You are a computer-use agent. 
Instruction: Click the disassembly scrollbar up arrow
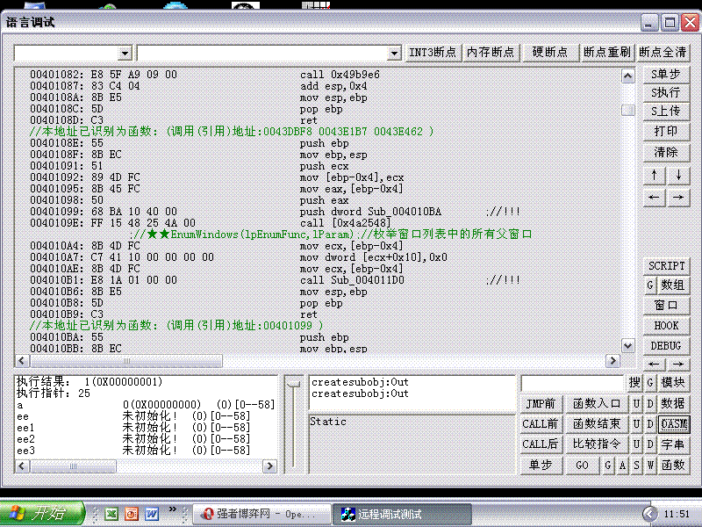tap(627, 76)
